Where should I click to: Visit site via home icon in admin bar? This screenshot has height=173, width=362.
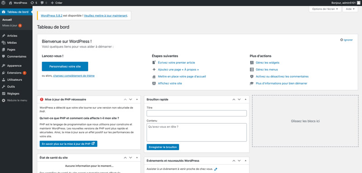[x=10, y=3]
